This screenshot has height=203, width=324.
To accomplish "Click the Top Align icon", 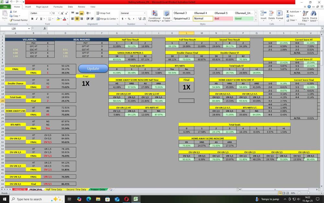I will [x=73, y=13].
